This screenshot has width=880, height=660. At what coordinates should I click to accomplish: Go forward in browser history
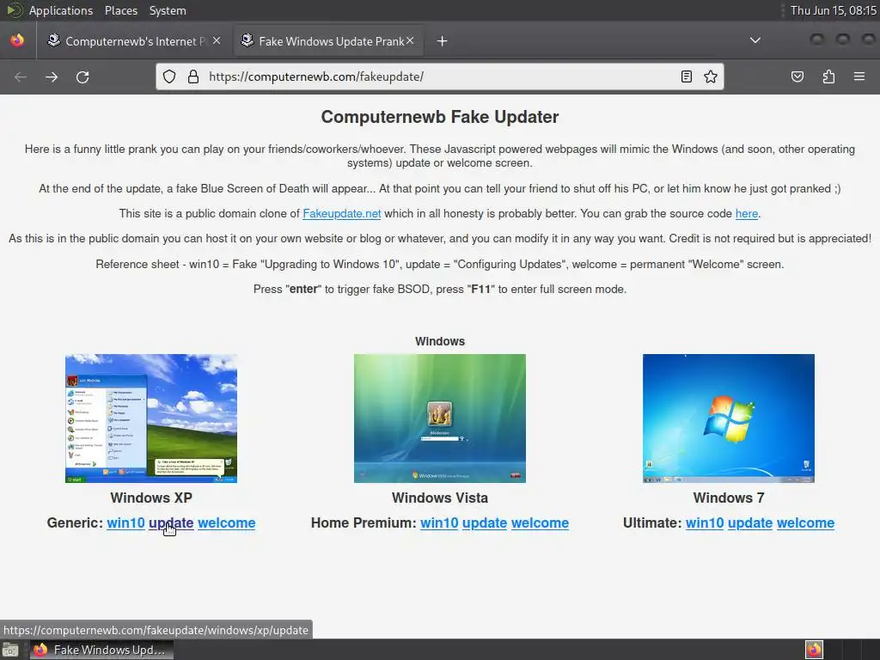coord(52,76)
